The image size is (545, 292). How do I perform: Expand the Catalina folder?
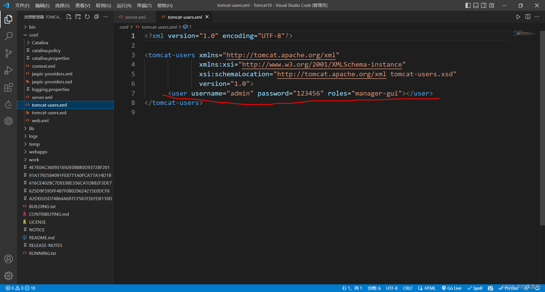pos(65,43)
